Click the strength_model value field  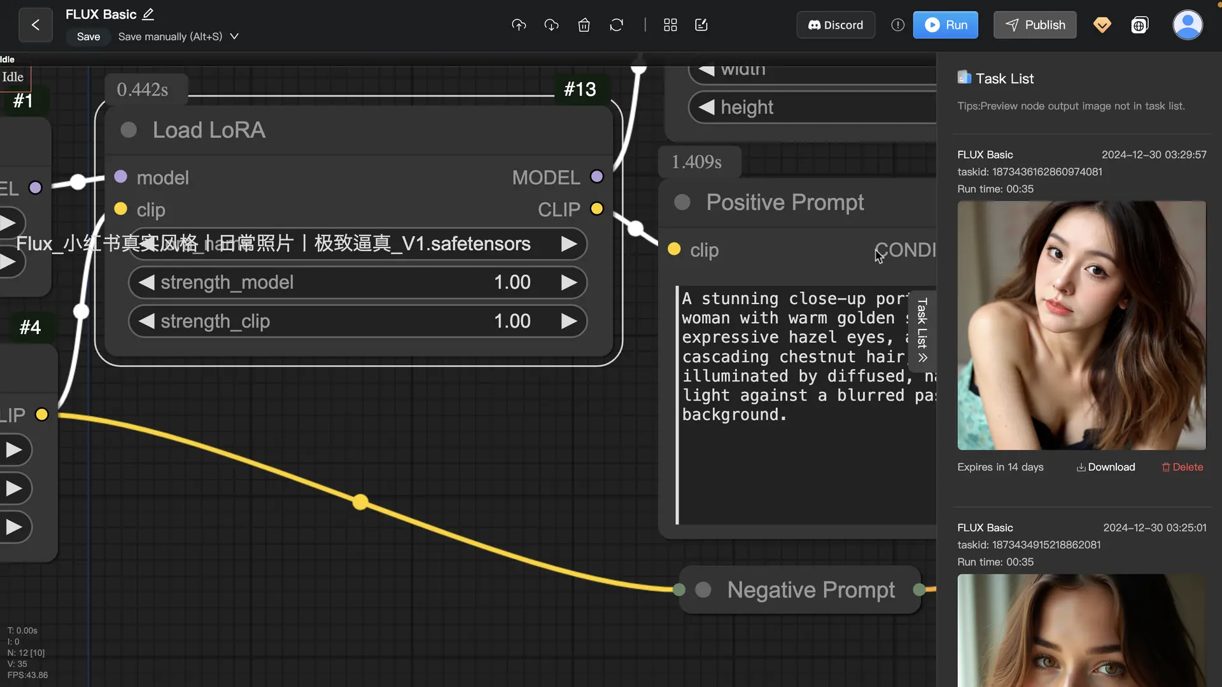point(357,282)
